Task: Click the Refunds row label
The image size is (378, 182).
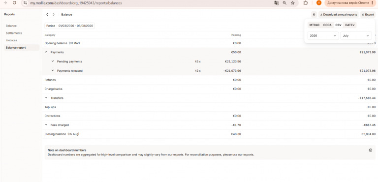Action: click(50, 80)
